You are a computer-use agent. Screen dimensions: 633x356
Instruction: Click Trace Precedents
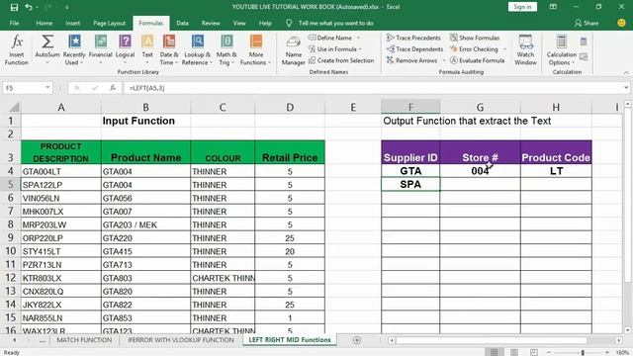tap(413, 38)
